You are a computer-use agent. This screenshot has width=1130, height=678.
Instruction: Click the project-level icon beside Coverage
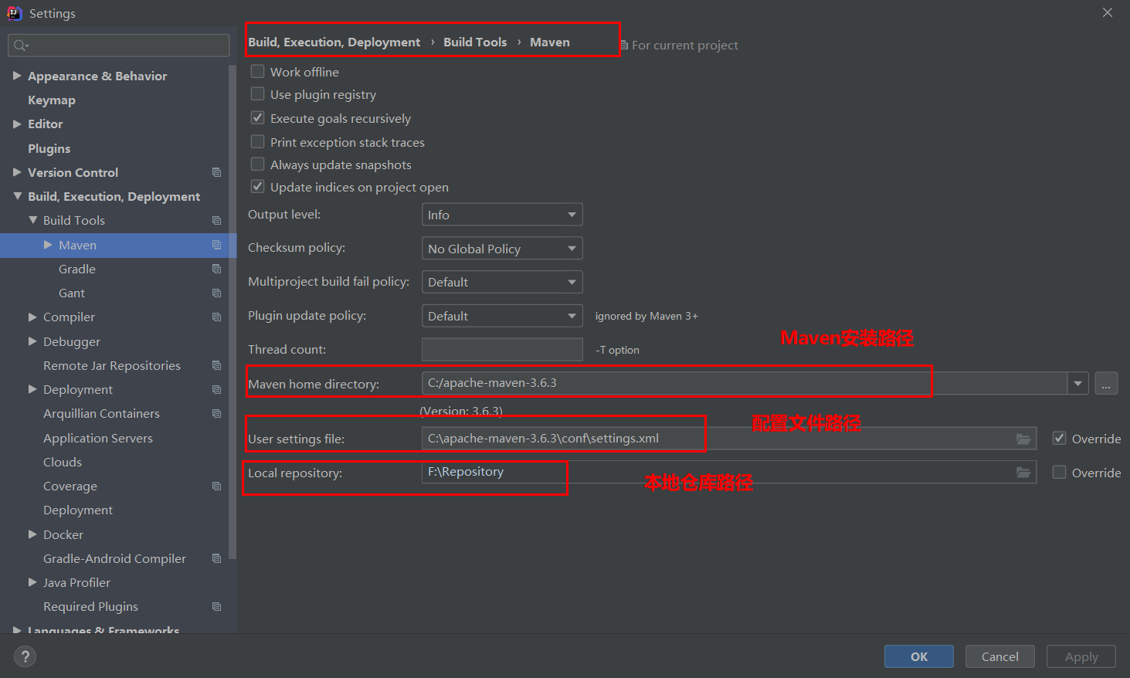coord(216,486)
